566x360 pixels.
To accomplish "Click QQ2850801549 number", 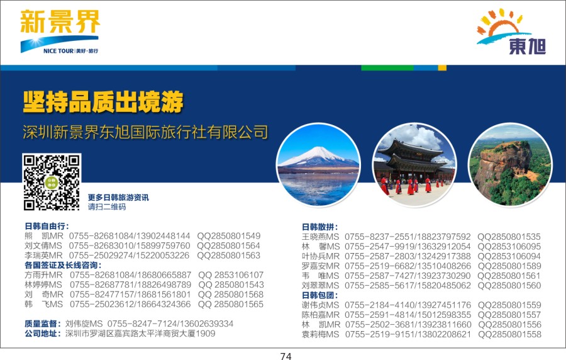I will (x=228, y=236).
